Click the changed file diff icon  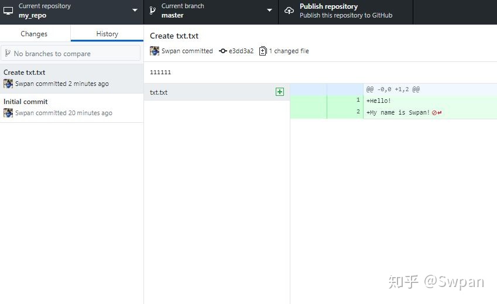[x=263, y=51]
